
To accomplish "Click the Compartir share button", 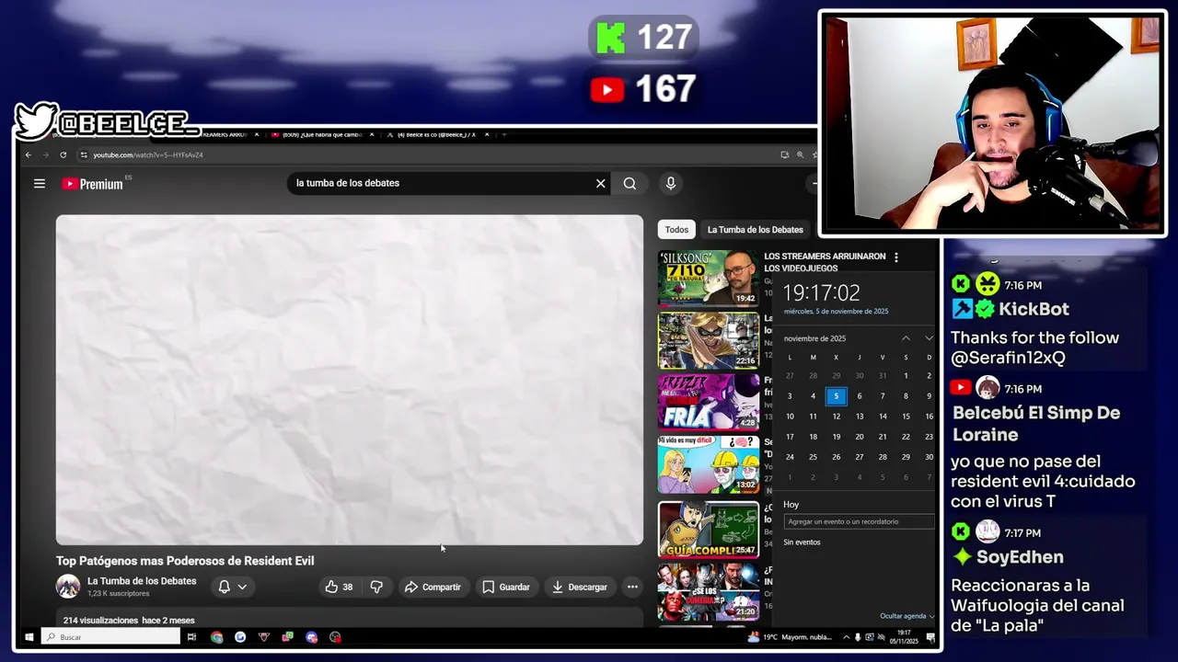I will click(433, 587).
